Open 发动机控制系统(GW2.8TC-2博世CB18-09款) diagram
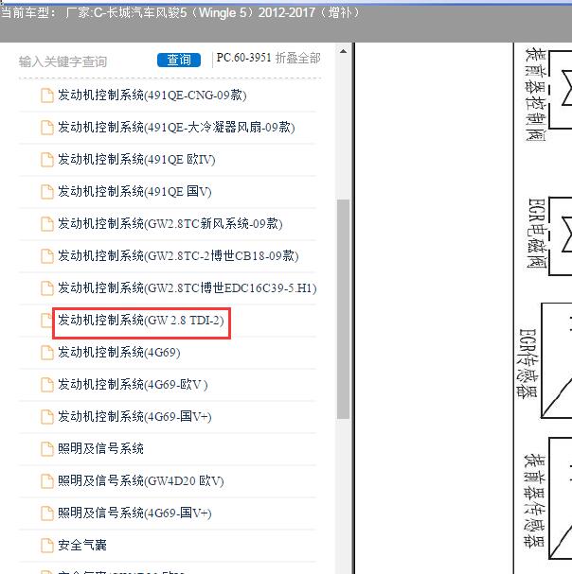The width and height of the screenshot is (572, 574). point(178,256)
